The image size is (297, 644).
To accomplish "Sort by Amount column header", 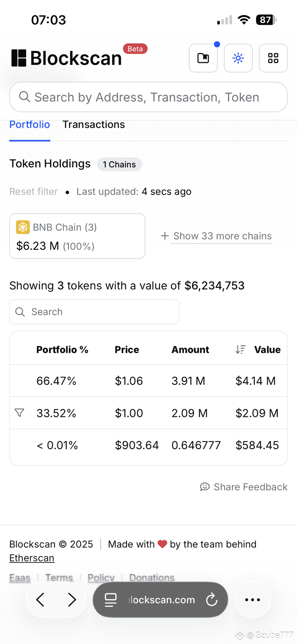I will tap(190, 350).
